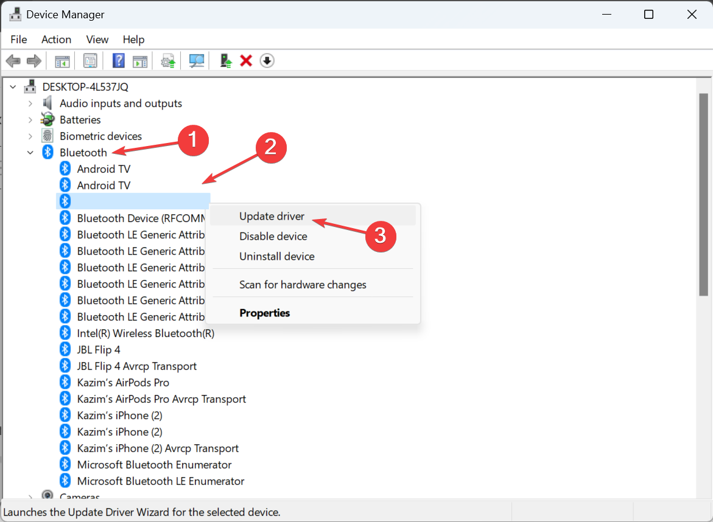
Task: Click Bluetooth icon beside Intel(R) Wireless Bluetooth(R)
Action: pos(65,333)
